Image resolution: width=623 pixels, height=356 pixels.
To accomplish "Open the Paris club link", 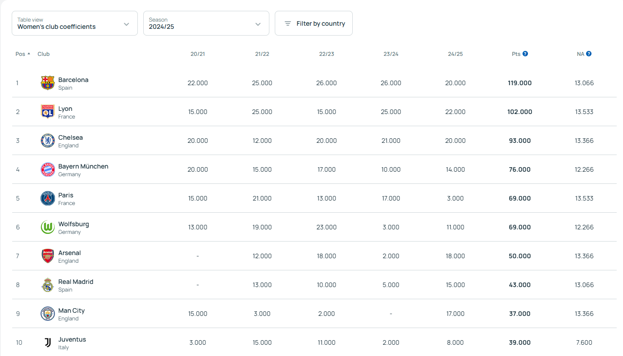I will point(66,195).
